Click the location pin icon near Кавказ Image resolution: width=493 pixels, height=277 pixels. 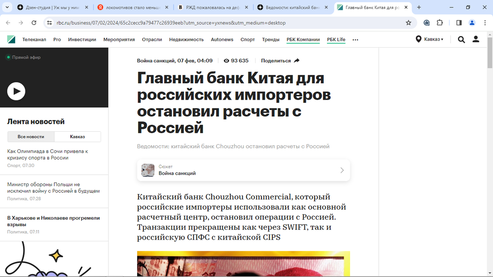419,39
